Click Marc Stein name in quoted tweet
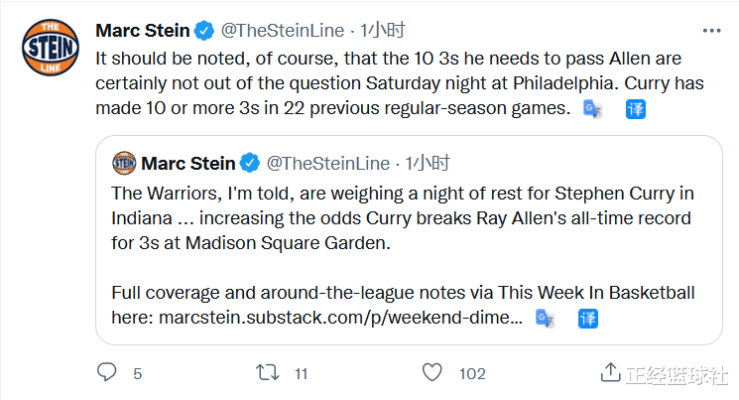Image resolution: width=739 pixels, height=400 pixels. 188,163
